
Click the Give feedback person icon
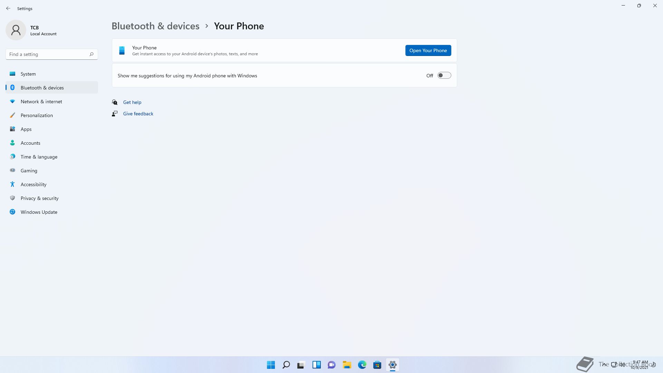[115, 114]
